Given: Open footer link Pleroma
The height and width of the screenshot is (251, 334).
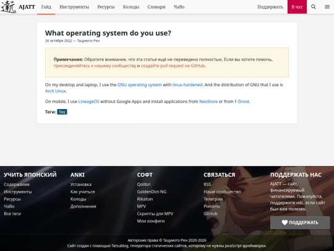Looking at the screenshot, I should (x=212, y=206).
